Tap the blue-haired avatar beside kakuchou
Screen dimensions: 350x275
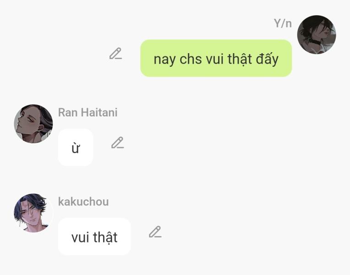[33, 213]
